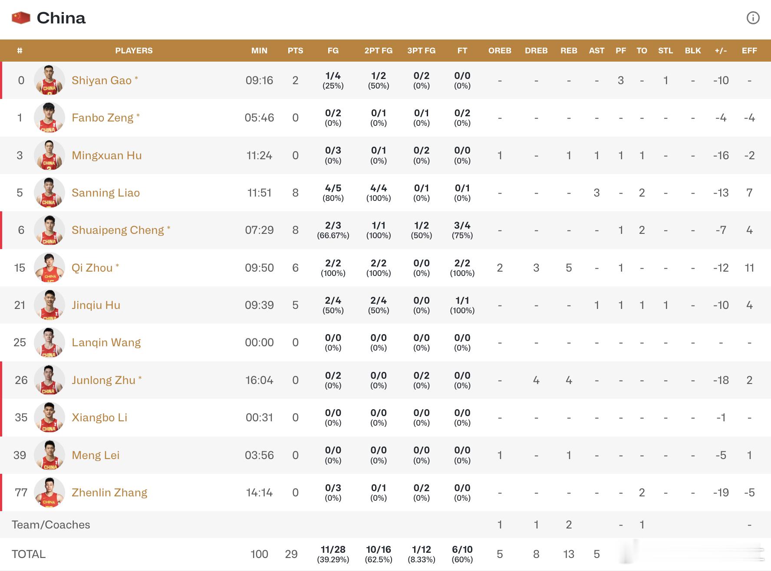
Task: Click the 3PT FG column header
Action: (x=422, y=51)
